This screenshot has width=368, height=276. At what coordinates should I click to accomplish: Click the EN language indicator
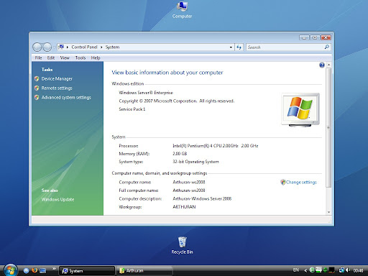point(296,270)
